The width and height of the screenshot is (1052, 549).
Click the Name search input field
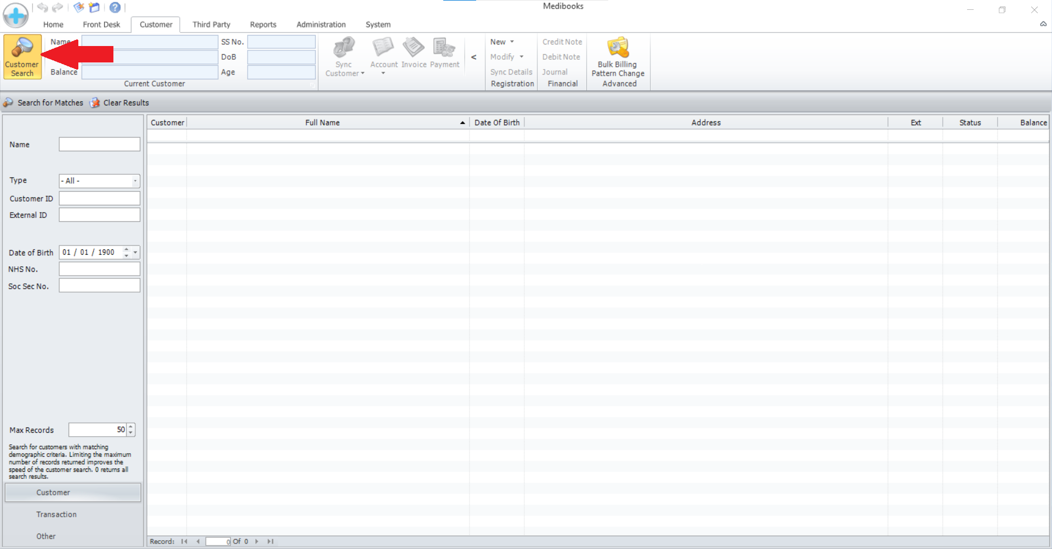[x=99, y=145]
